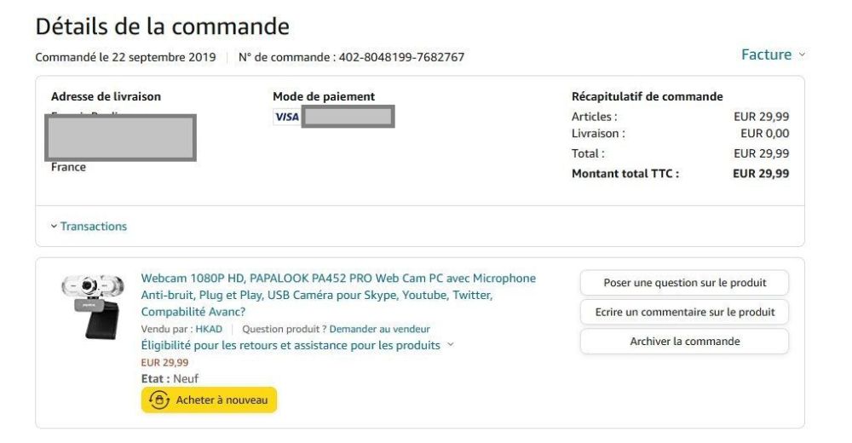Click the "Montant total TTC" amount
The height and width of the screenshot is (443, 852).
(761, 174)
